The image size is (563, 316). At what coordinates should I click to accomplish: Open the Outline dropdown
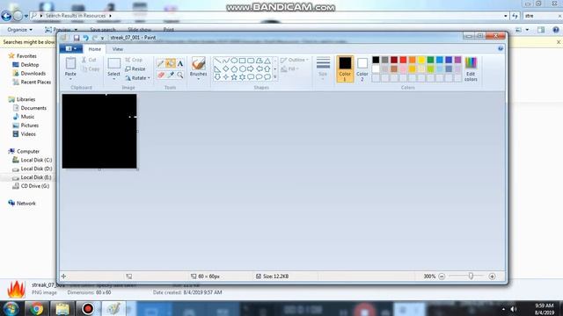[294, 60]
